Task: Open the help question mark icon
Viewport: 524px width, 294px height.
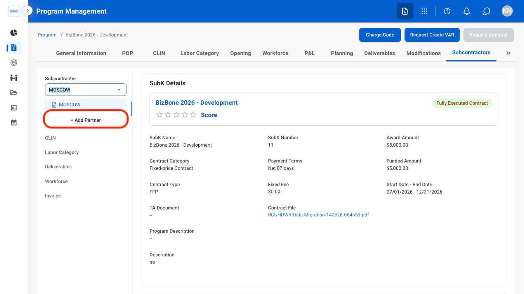Action: (447, 11)
